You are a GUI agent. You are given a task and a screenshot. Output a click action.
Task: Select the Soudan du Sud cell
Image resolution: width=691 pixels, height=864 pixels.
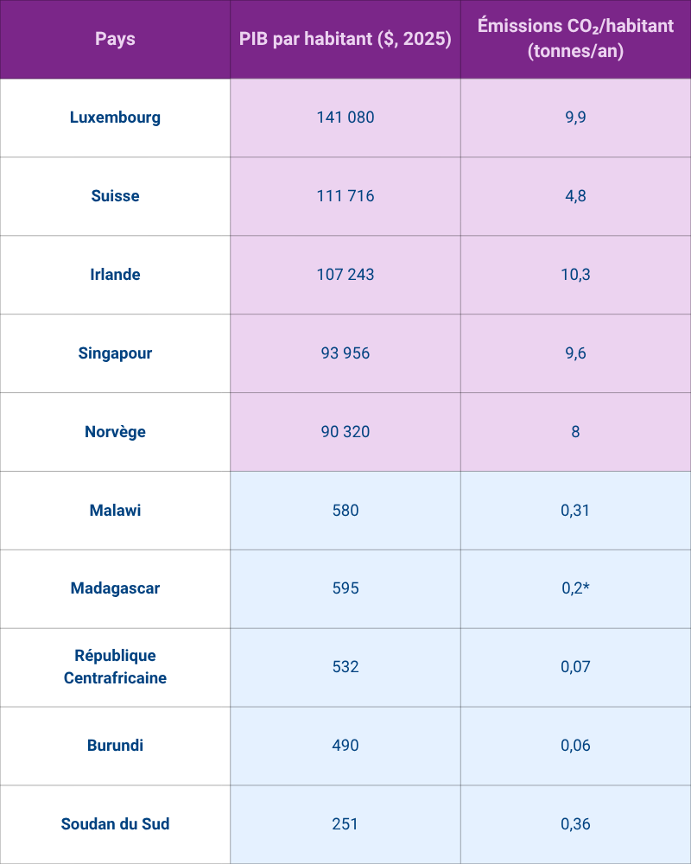[x=115, y=824]
